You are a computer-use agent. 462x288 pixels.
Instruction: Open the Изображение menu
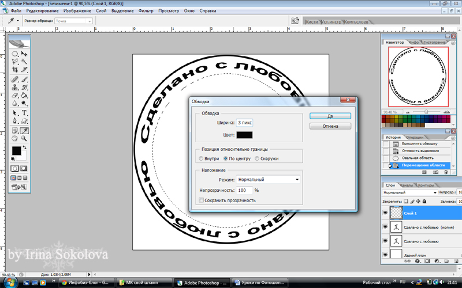77,11
